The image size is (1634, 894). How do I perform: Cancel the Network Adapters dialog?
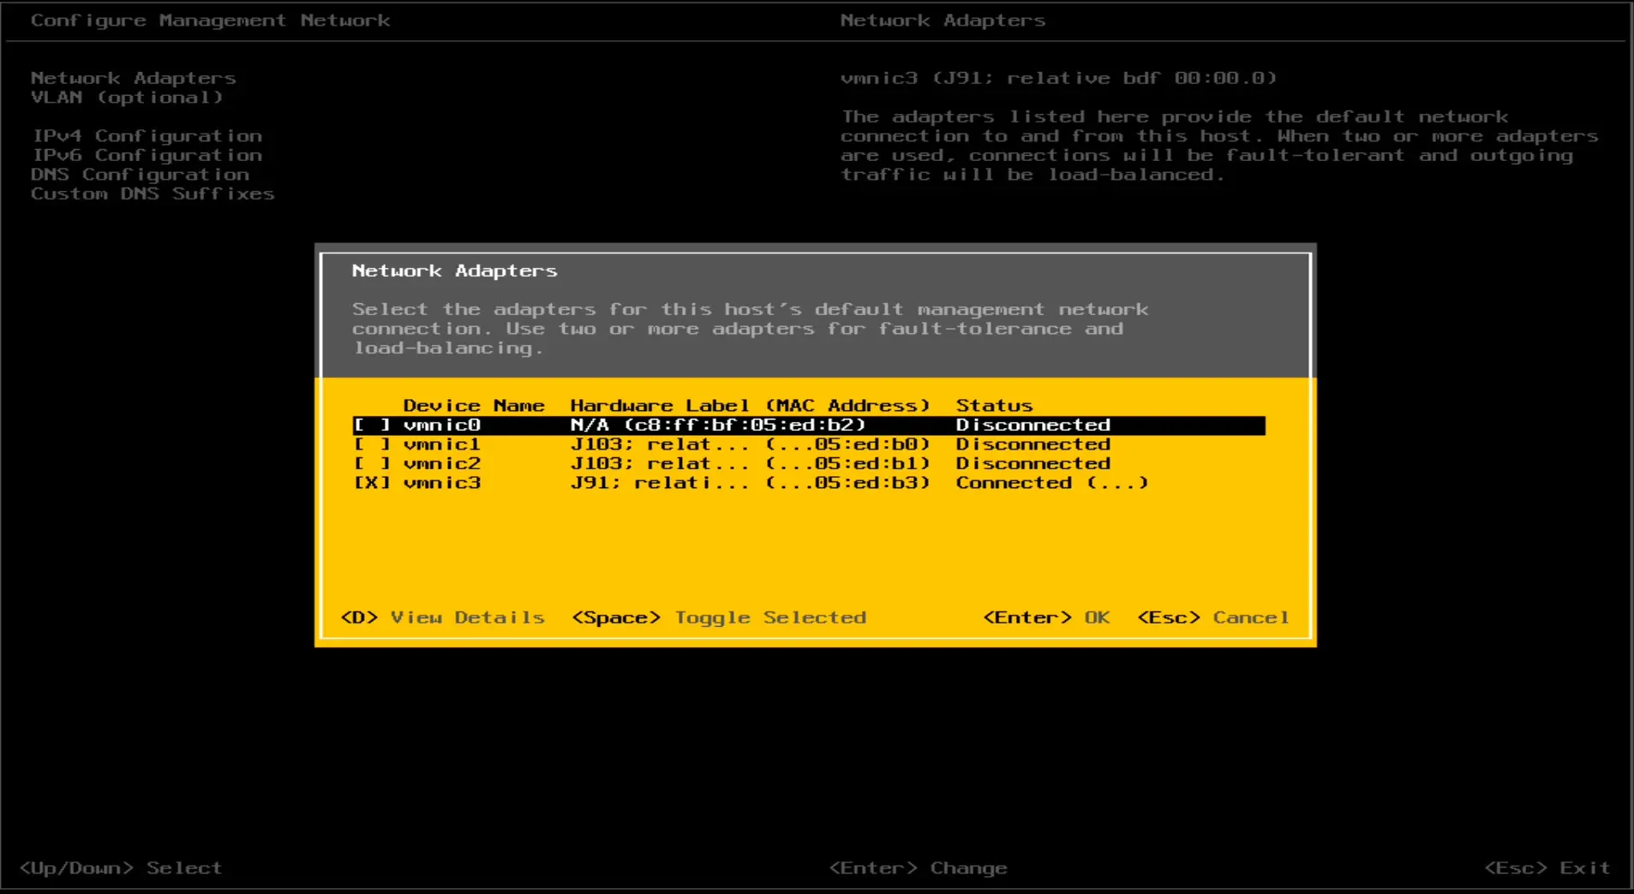point(1214,617)
